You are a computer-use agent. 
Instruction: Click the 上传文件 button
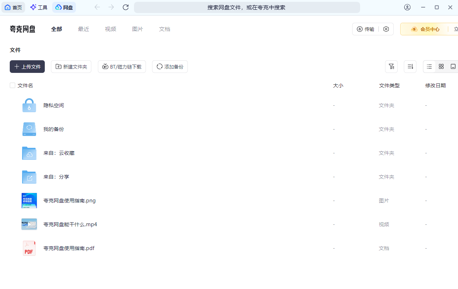pyautogui.click(x=27, y=67)
